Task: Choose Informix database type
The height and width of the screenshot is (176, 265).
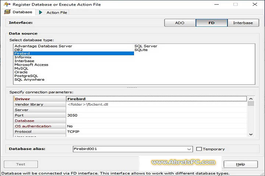Action: coord(23,57)
